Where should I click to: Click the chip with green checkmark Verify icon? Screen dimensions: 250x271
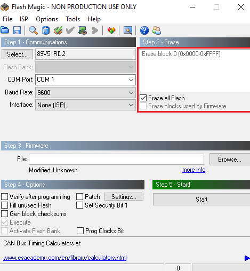point(58,30)
